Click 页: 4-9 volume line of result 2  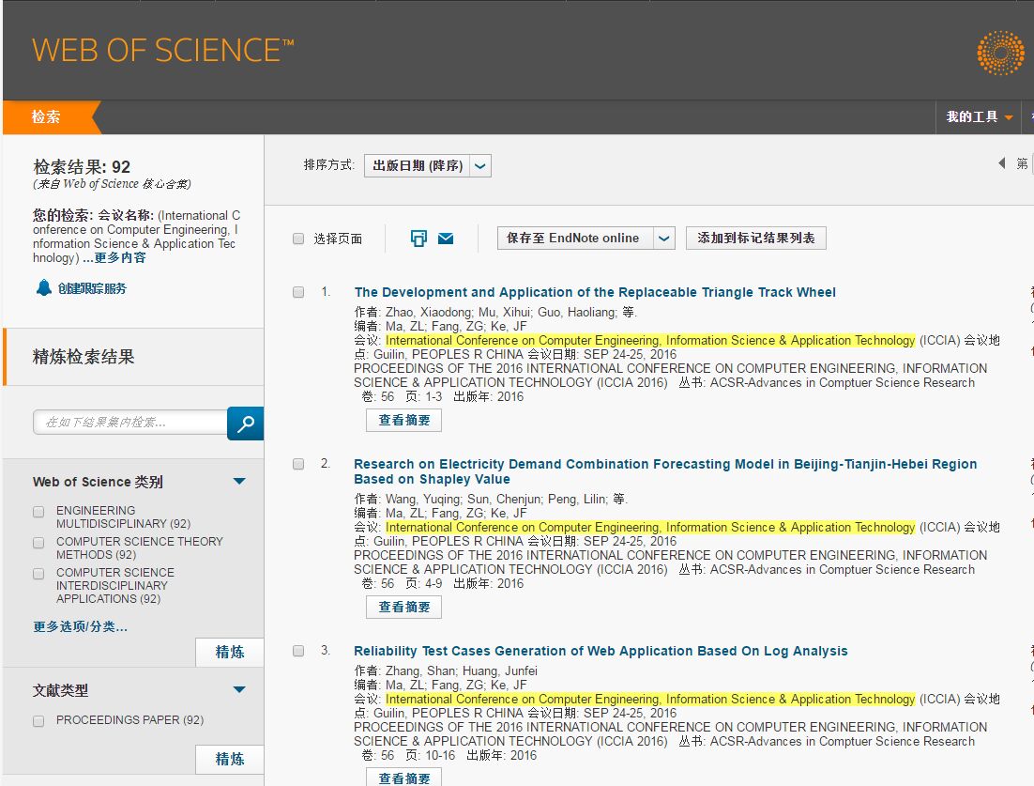click(443, 583)
